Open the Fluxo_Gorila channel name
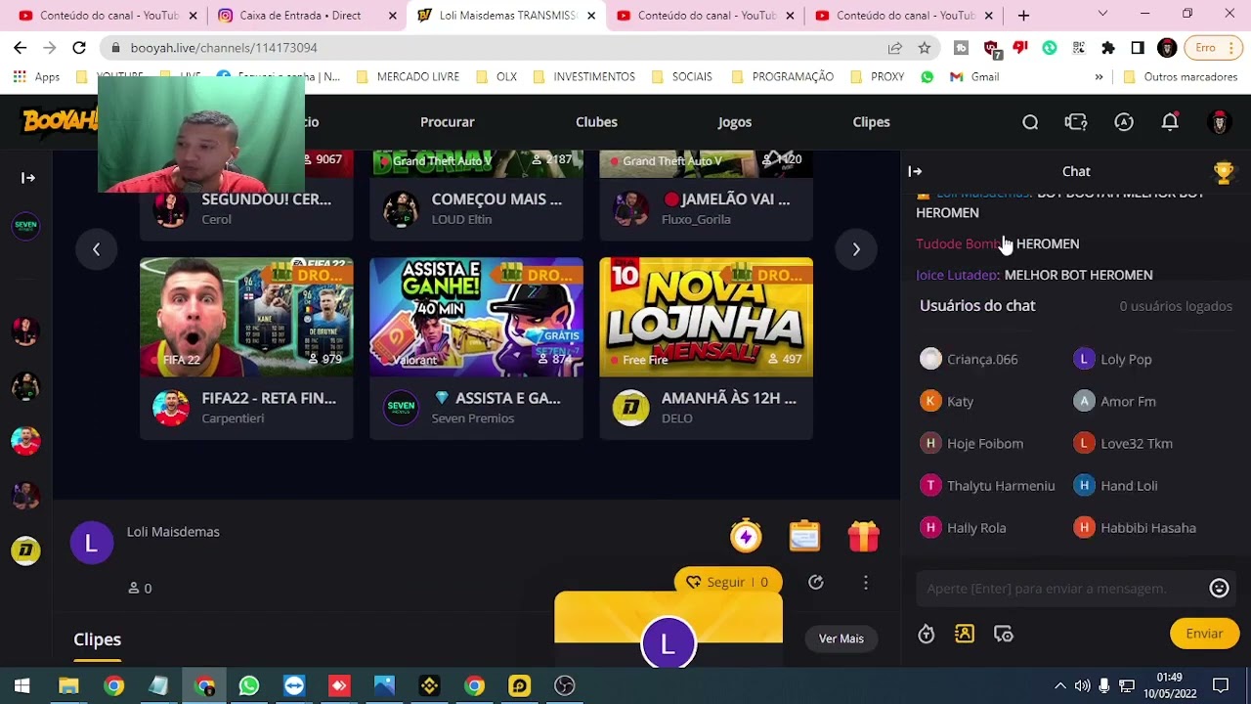 695,219
